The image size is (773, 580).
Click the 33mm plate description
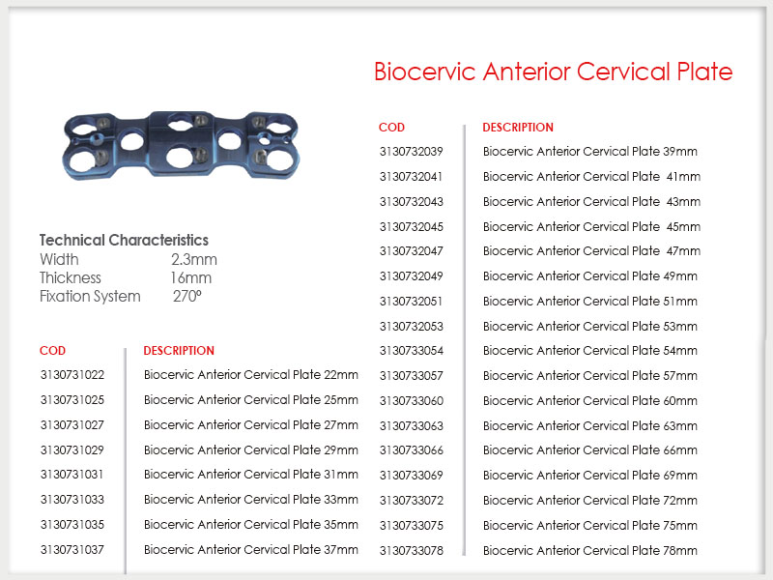251,500
